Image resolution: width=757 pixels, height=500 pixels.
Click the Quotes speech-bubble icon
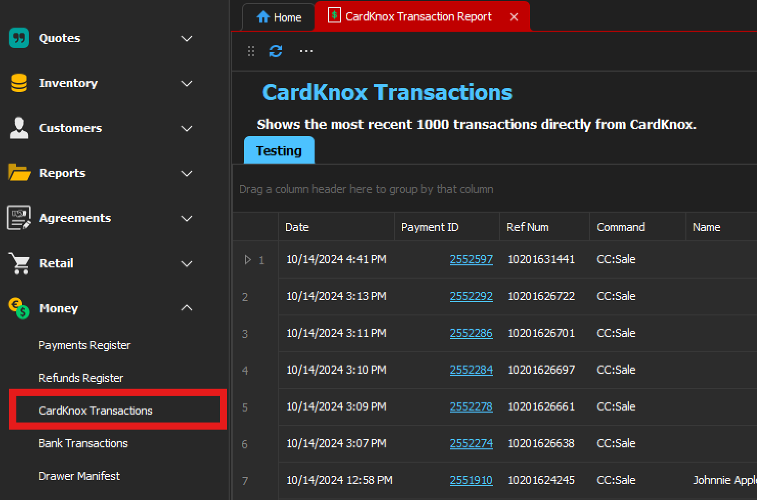tap(19, 38)
